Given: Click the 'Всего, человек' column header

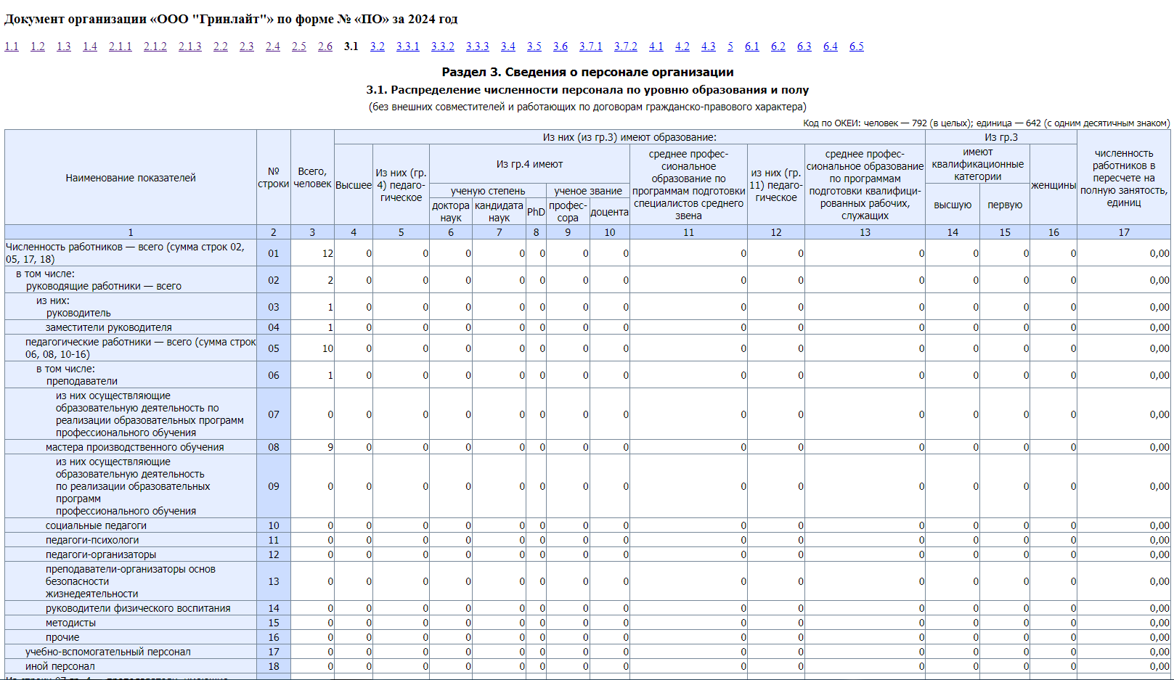Looking at the screenshot, I should click(x=312, y=178).
